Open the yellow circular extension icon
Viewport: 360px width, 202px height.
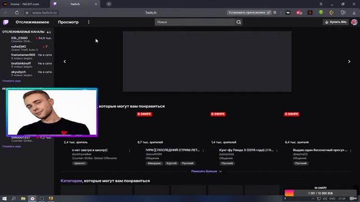[x=331, y=12]
